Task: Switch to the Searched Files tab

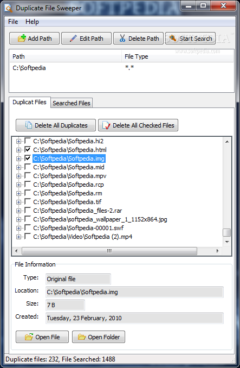Action: [x=72, y=103]
